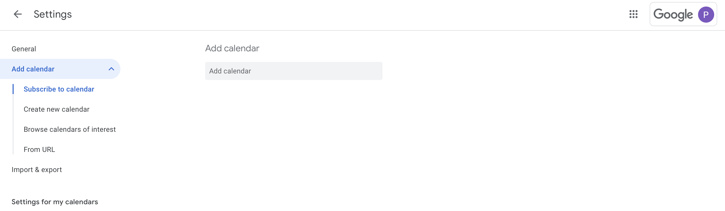Screen dimensions: 725x211
Task: Collapse the Add calendar section chevron
Action: click(x=111, y=69)
